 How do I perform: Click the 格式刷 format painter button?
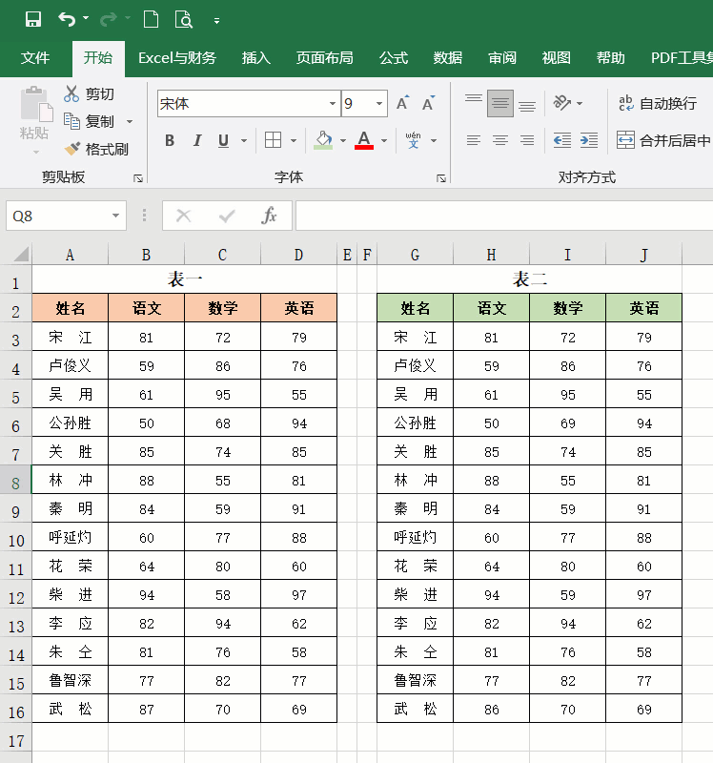(x=96, y=149)
